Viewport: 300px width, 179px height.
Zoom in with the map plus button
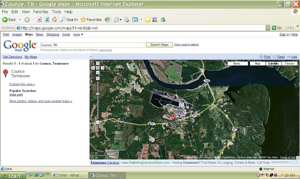tap(98, 79)
